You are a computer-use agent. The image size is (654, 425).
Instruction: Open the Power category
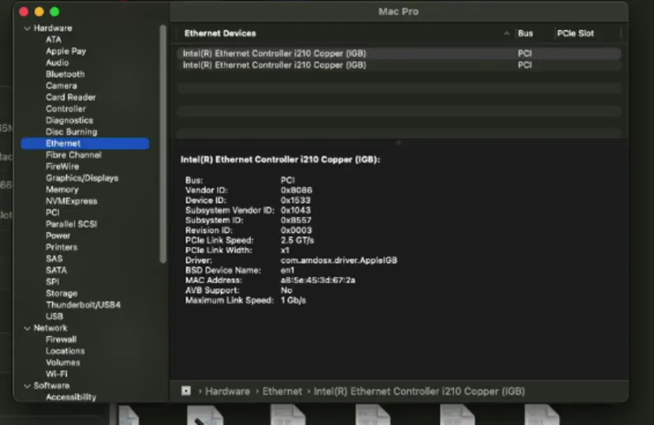(58, 236)
